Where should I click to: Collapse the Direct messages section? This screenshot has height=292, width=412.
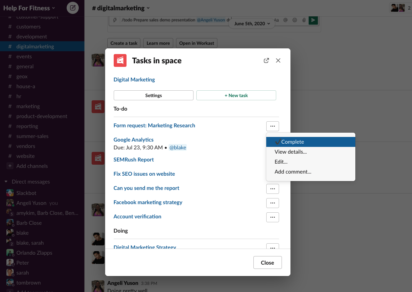6,182
